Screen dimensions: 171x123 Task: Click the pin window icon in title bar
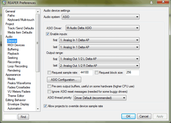(151, 3)
